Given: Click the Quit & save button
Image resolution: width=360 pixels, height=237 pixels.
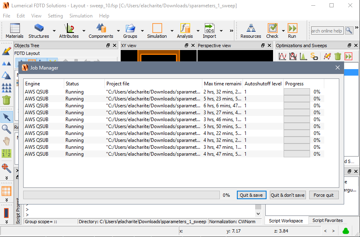Looking at the screenshot, I should click(252, 195).
